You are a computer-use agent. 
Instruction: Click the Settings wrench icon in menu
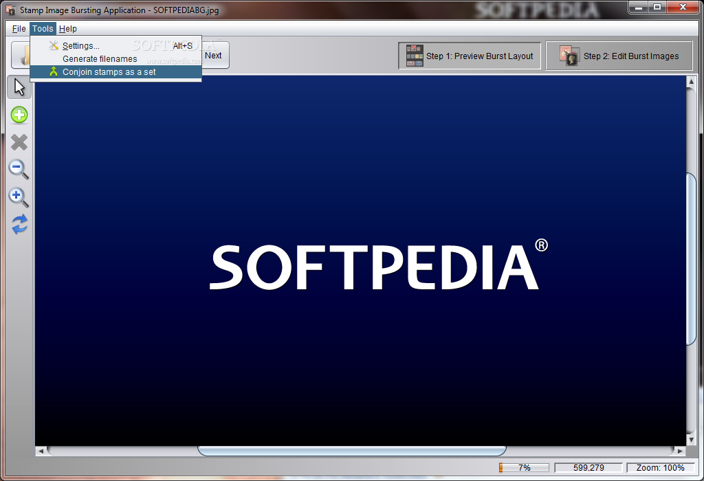click(54, 45)
